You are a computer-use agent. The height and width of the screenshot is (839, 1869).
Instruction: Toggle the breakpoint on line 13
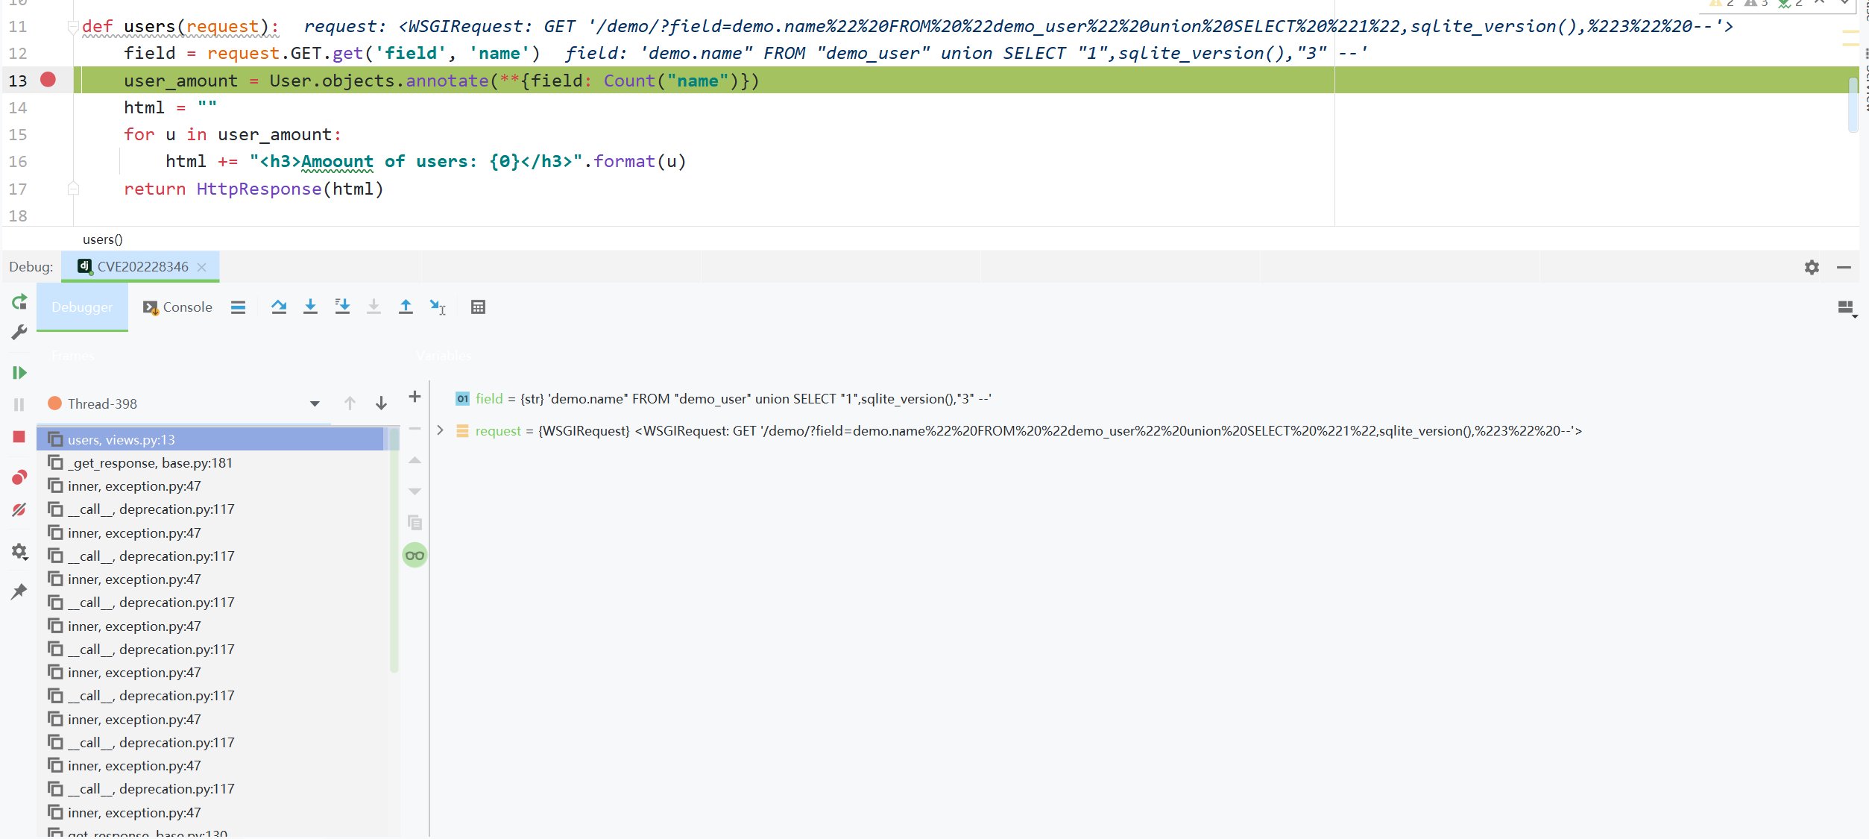[48, 80]
